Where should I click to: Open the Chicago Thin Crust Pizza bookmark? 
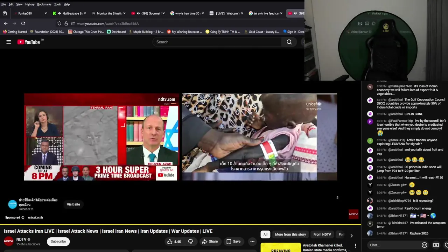tap(86, 32)
